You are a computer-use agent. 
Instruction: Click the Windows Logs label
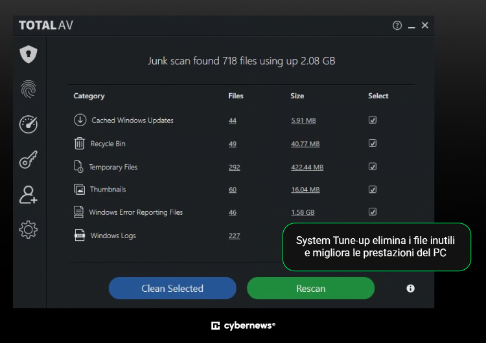coord(113,236)
